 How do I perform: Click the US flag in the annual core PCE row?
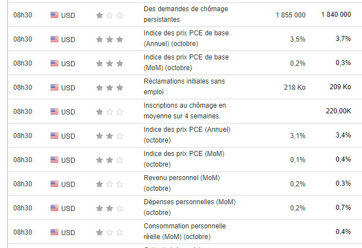55,39
